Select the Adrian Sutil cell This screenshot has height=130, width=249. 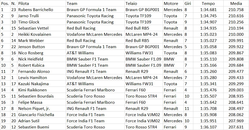42,121
